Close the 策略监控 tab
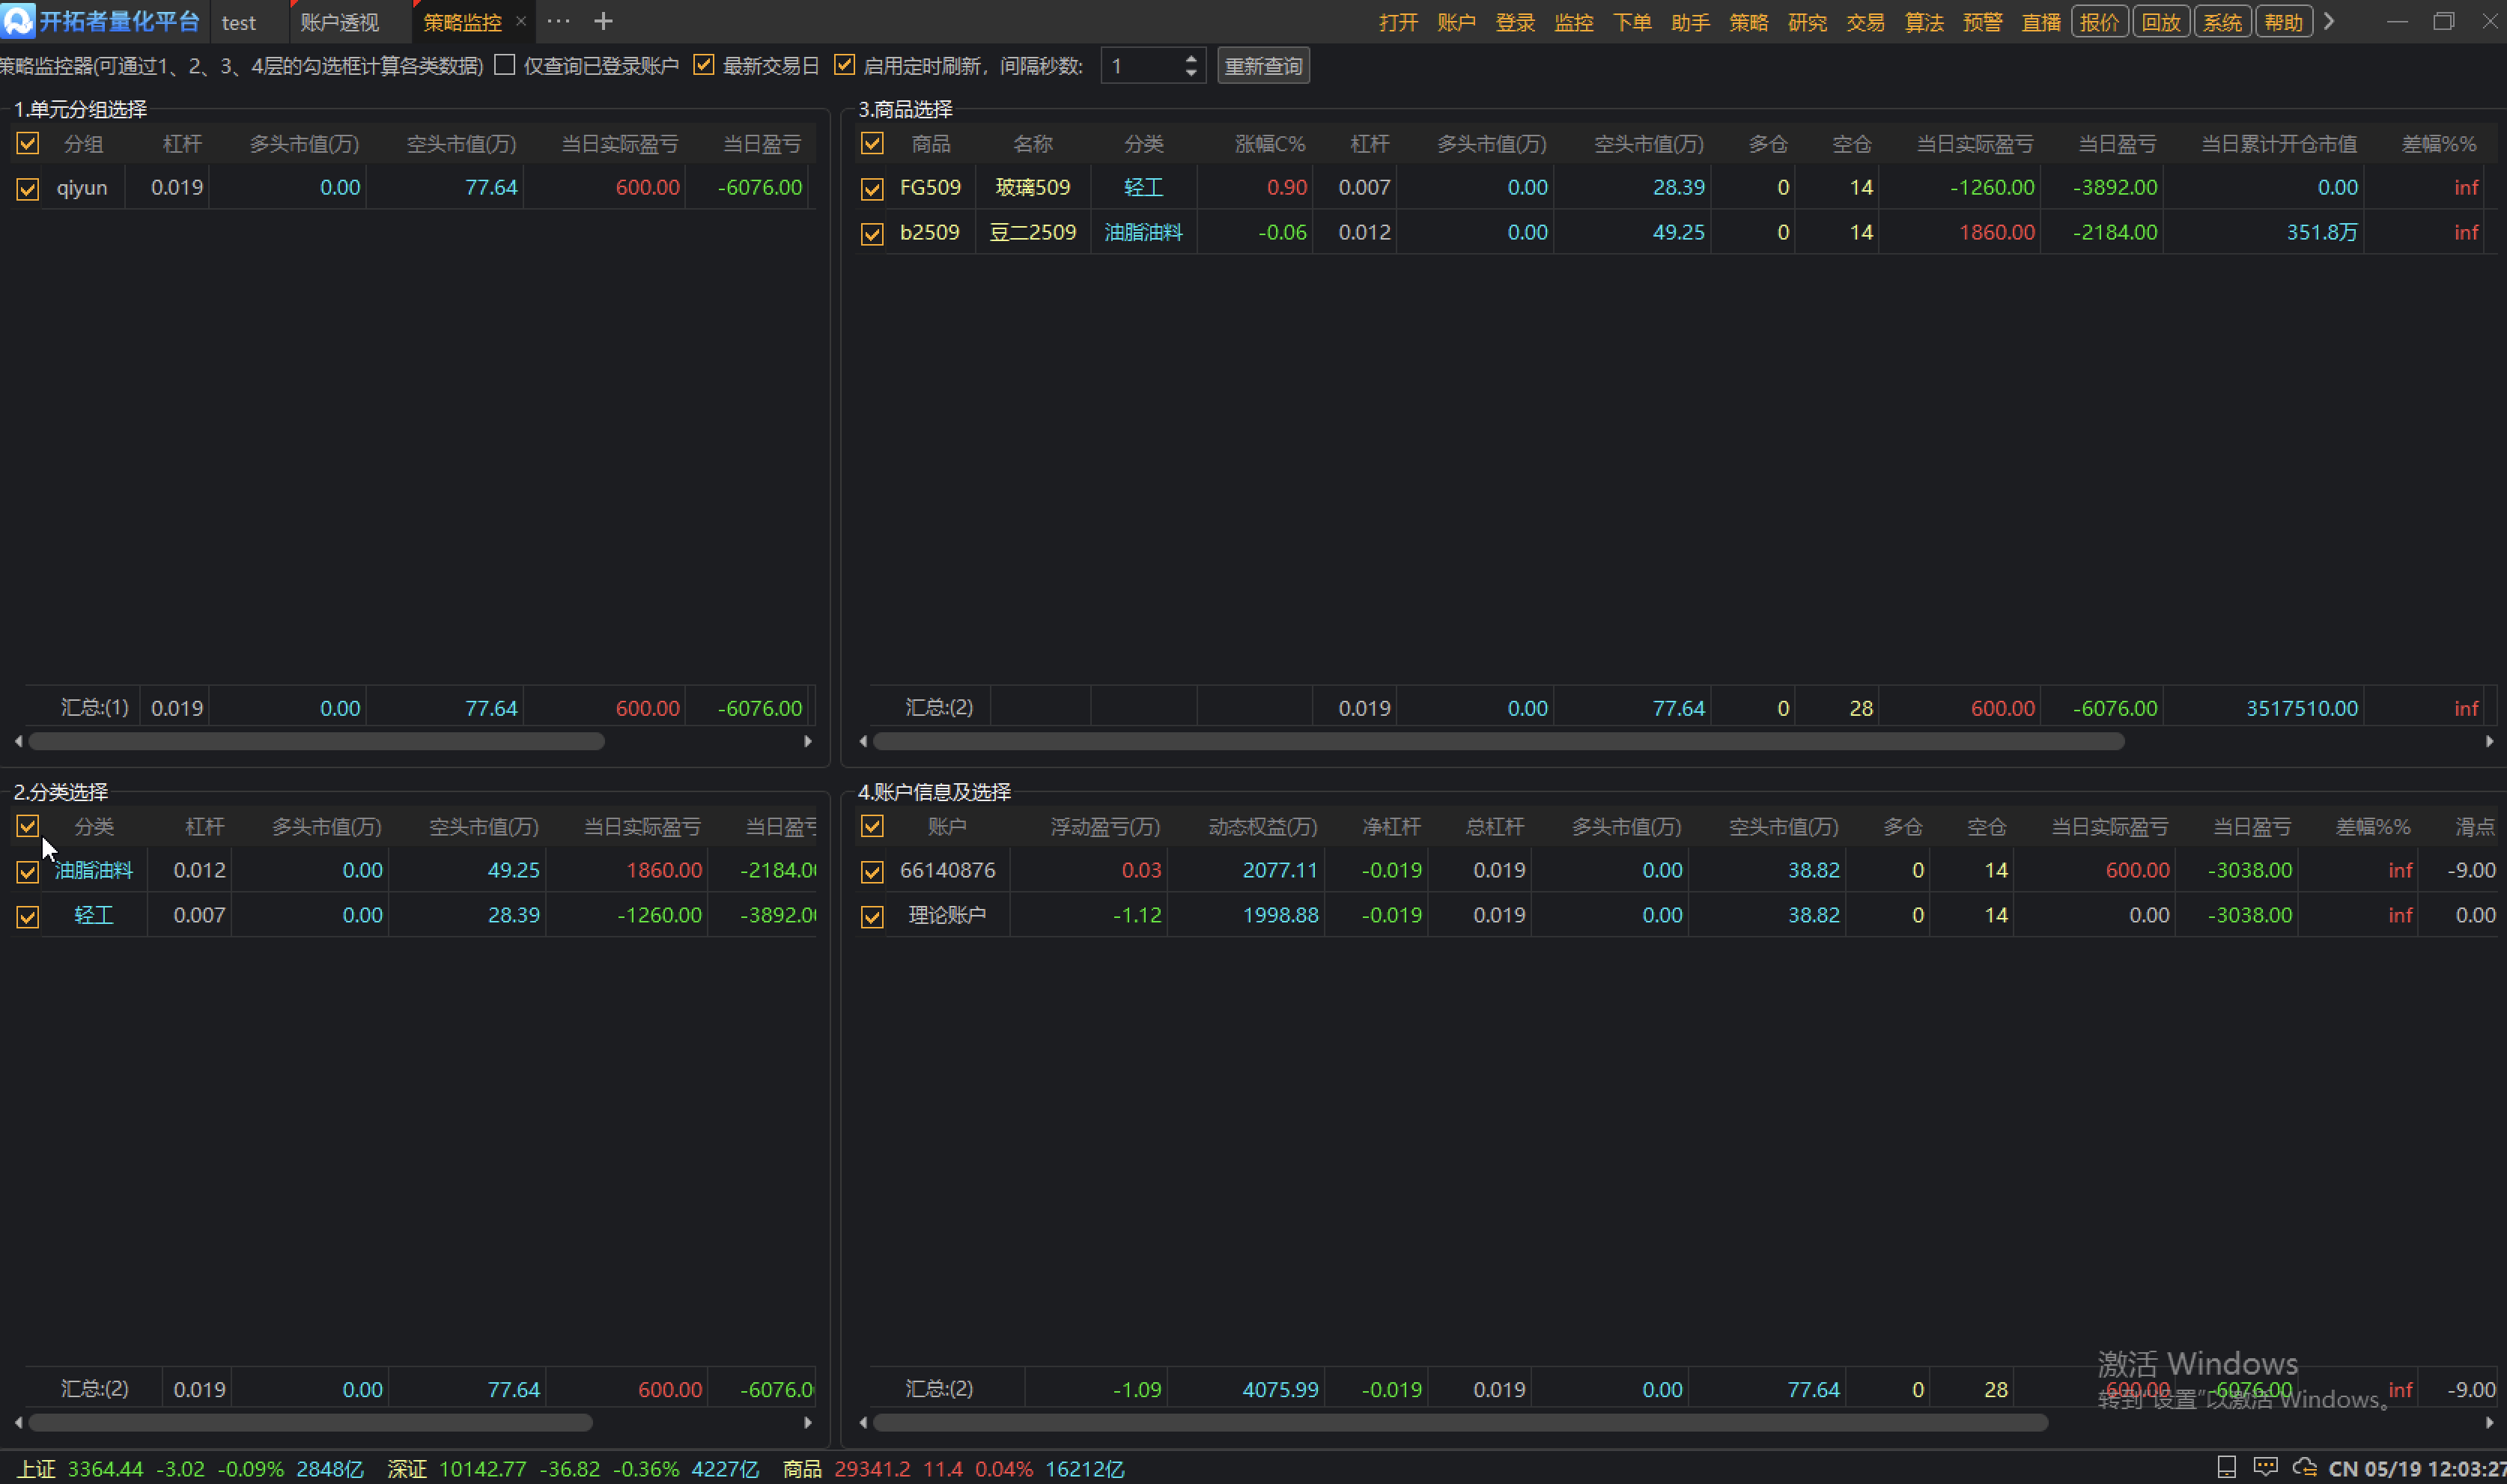The height and width of the screenshot is (1484, 2507). coord(521,21)
